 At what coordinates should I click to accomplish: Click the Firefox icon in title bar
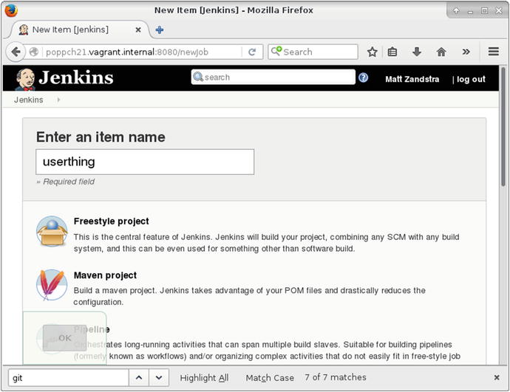click(x=11, y=10)
